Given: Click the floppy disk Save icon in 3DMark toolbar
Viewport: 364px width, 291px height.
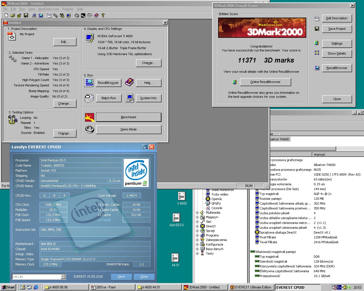Looking at the screenshot, I should pyautogui.click(x=26, y=15).
